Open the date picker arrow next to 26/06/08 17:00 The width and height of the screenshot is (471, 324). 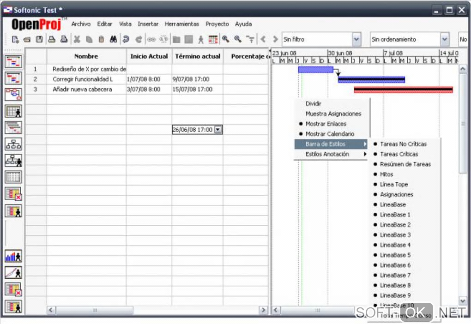(218, 130)
